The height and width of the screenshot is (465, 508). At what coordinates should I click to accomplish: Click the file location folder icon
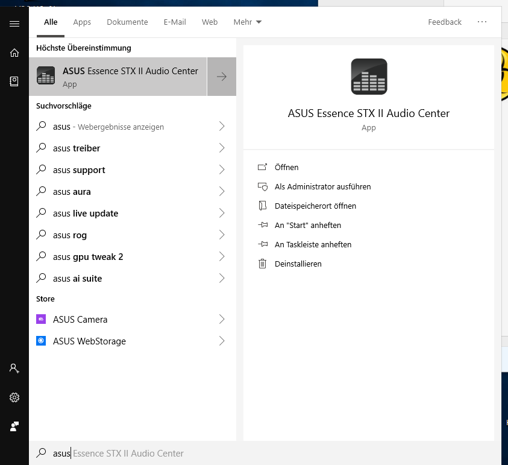262,206
